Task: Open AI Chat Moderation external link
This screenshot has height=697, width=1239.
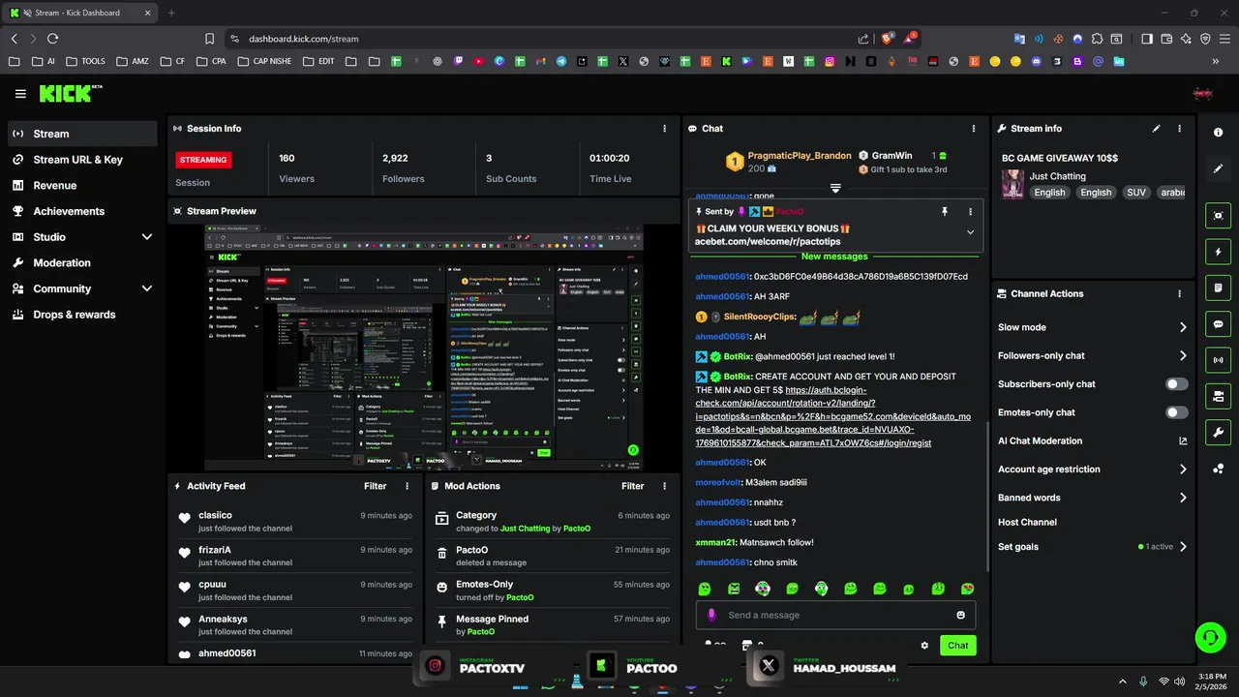Action: (1182, 441)
